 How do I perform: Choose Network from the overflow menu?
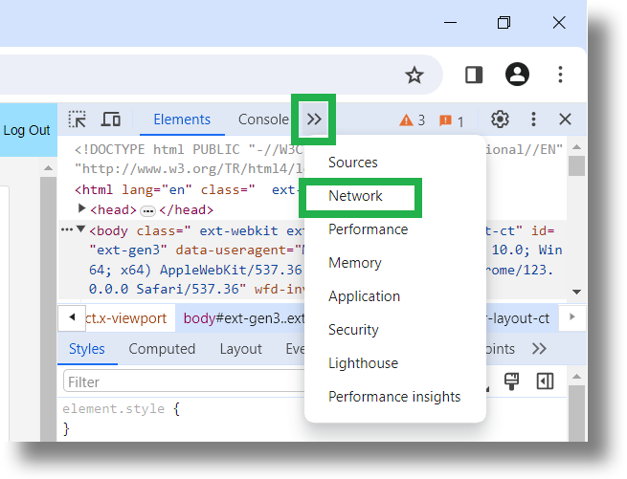[x=355, y=196]
